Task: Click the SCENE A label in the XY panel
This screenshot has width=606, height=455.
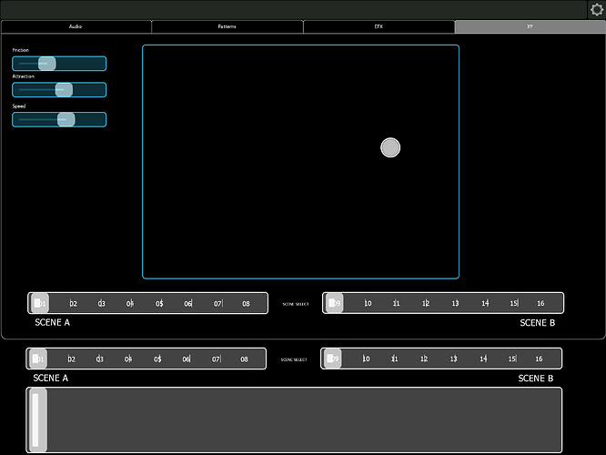Action: [53, 322]
